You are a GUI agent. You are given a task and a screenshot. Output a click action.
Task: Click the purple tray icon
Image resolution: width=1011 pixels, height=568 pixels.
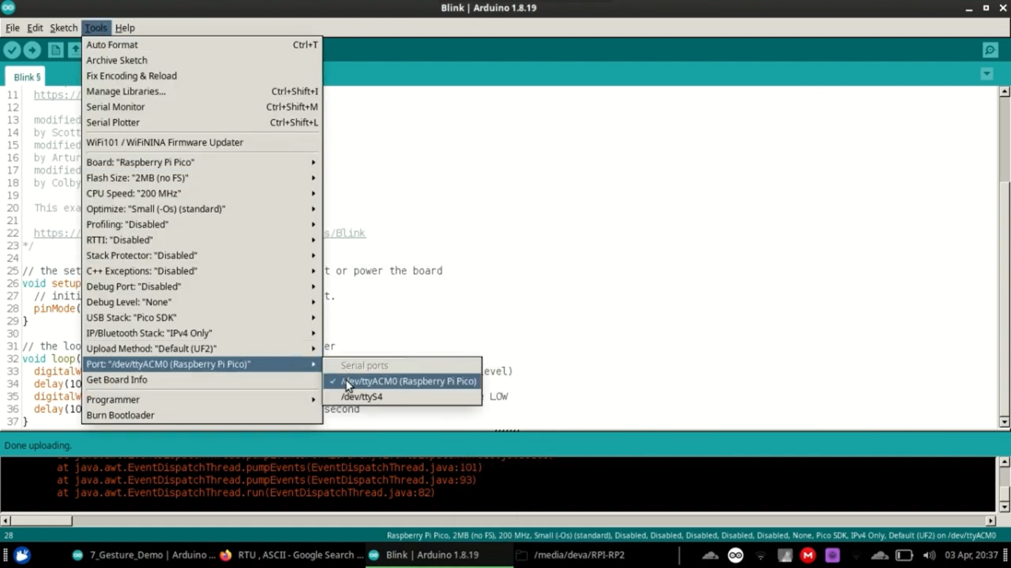833,555
